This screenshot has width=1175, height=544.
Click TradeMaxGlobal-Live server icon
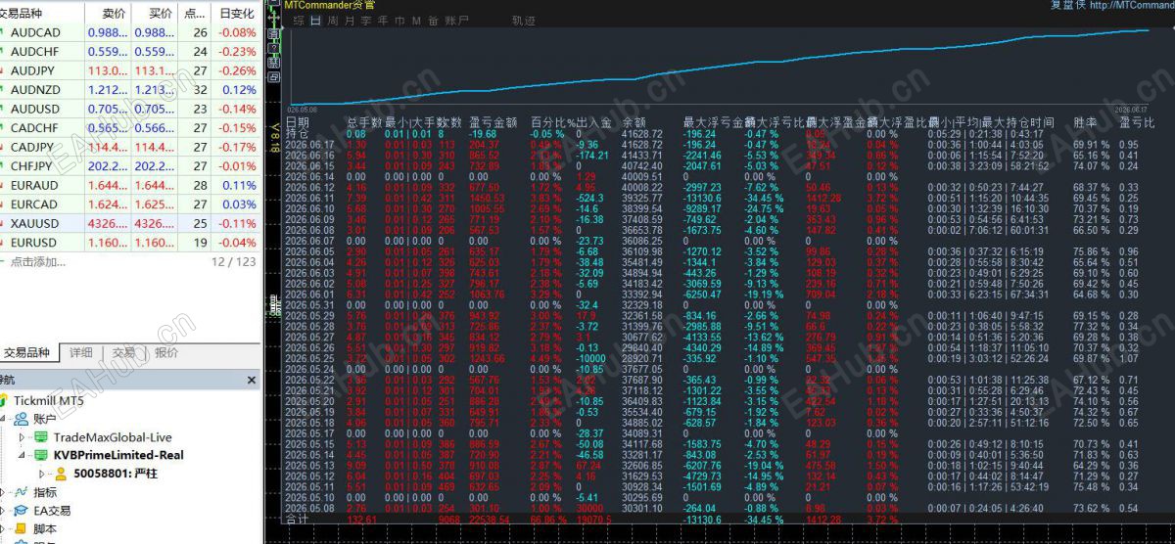pos(40,436)
